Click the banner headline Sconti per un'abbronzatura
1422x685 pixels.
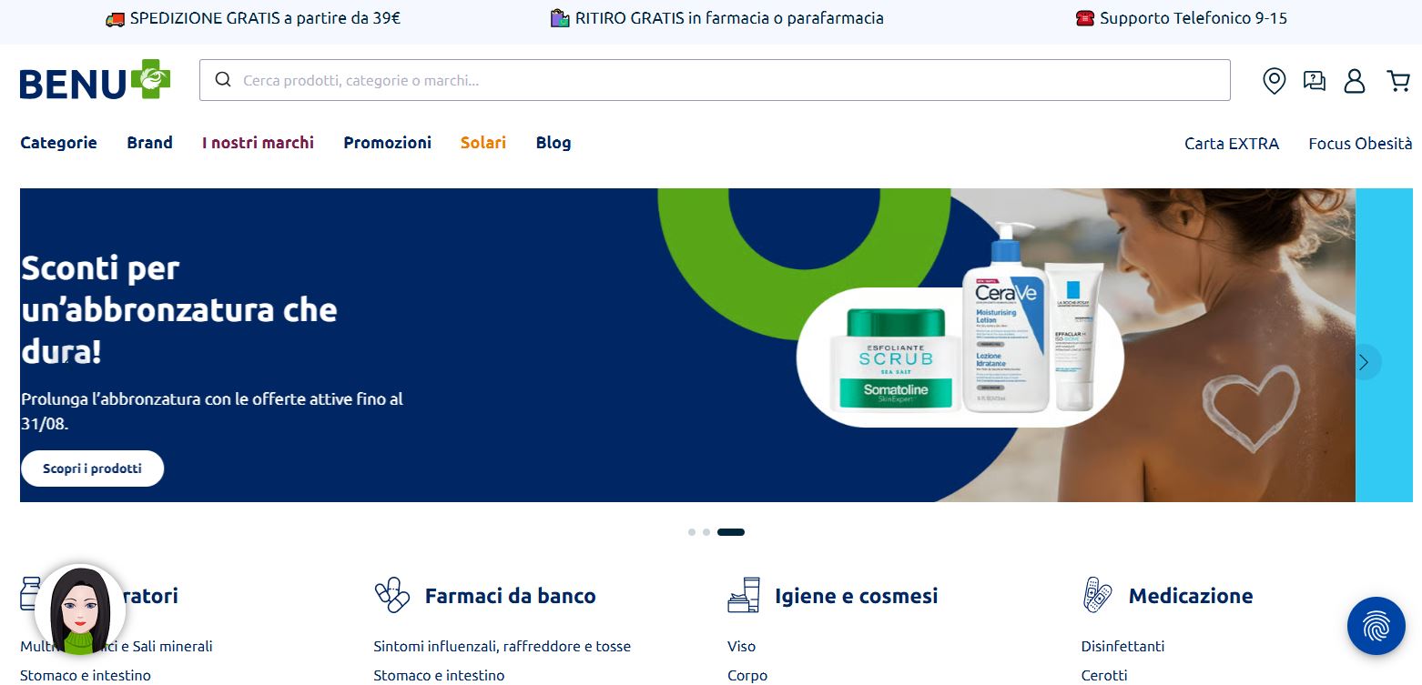coord(178,309)
